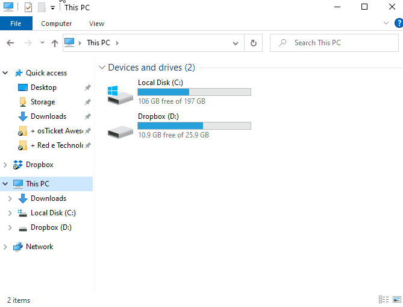The height and width of the screenshot is (307, 403).
Task: Expand the ribbon with the chevron
Action: tap(386, 23)
